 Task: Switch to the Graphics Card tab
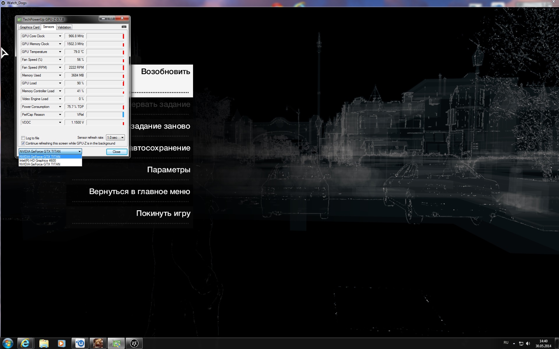(29, 27)
